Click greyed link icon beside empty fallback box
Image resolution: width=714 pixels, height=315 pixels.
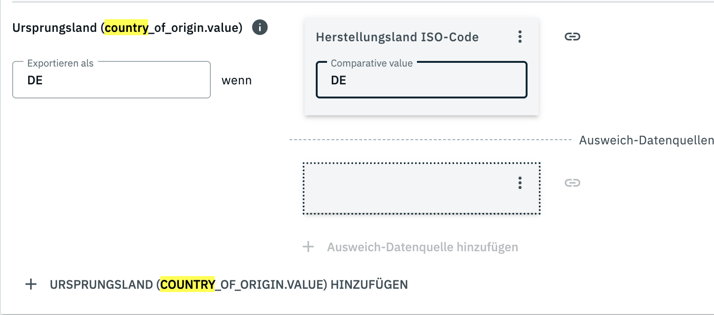(572, 183)
